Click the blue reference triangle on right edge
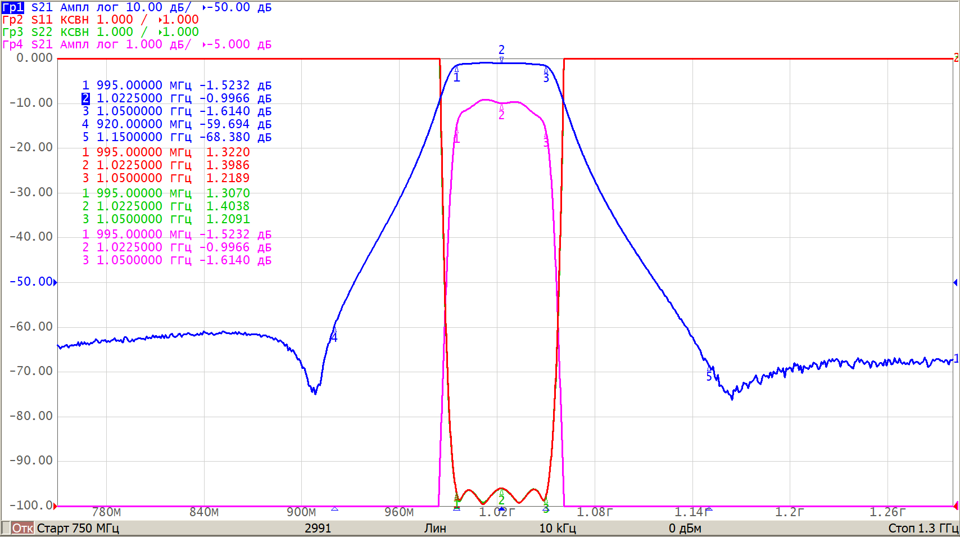 (x=955, y=282)
